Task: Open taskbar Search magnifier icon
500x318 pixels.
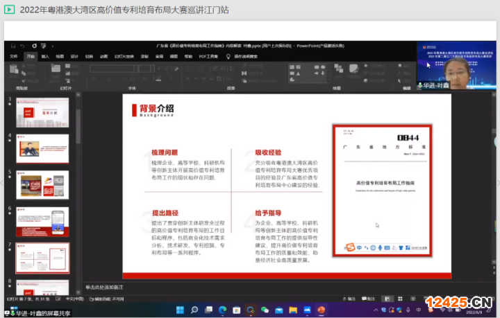Action: tap(194, 310)
